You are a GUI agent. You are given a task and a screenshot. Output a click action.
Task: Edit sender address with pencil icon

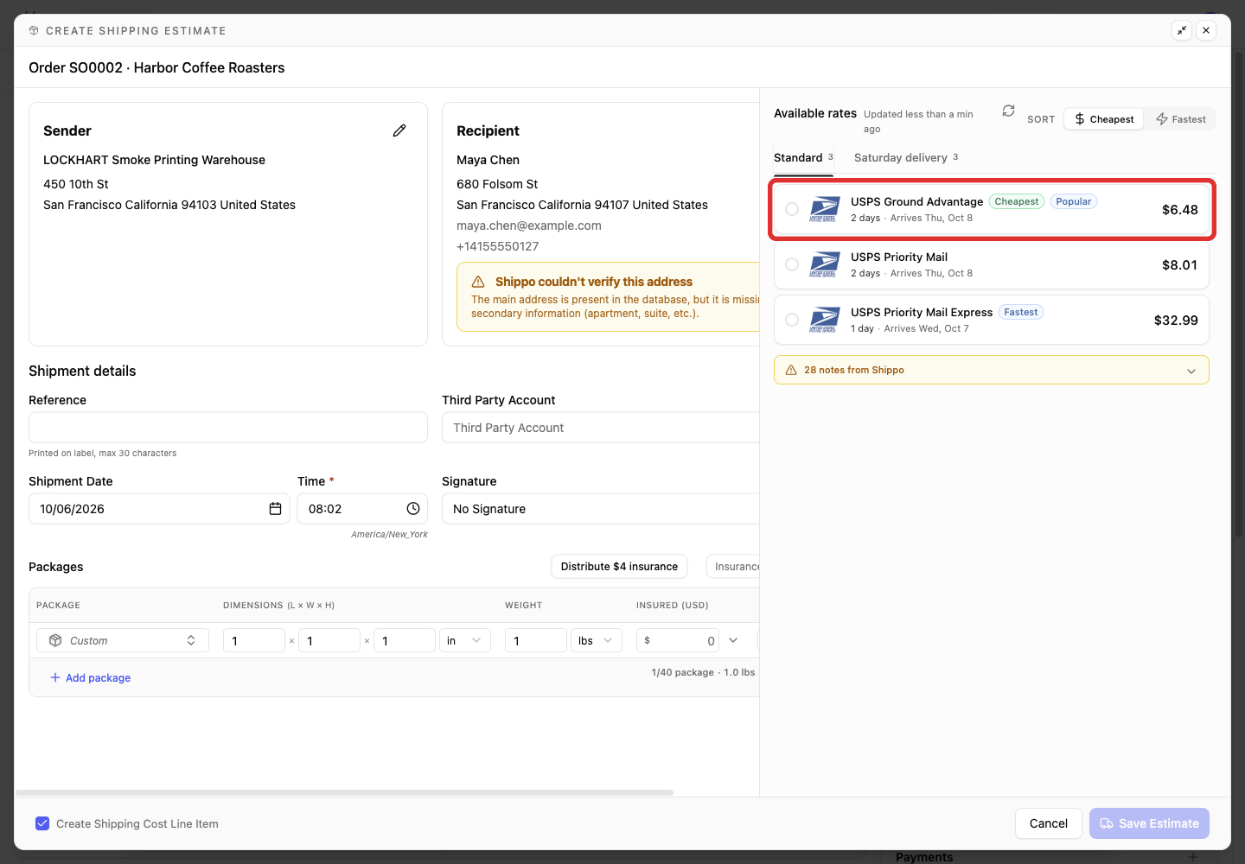(x=399, y=130)
